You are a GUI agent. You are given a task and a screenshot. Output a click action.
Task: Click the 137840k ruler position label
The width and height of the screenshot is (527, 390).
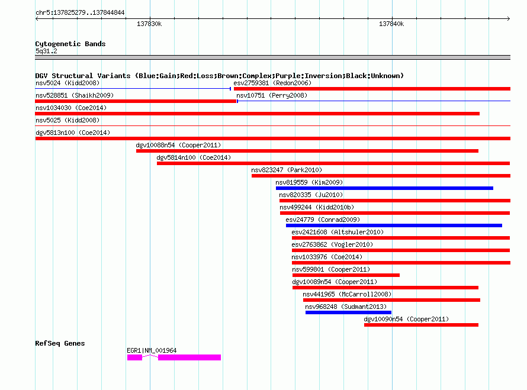coord(391,24)
